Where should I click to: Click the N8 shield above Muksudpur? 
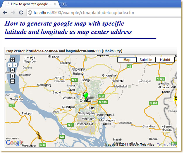point(62,137)
